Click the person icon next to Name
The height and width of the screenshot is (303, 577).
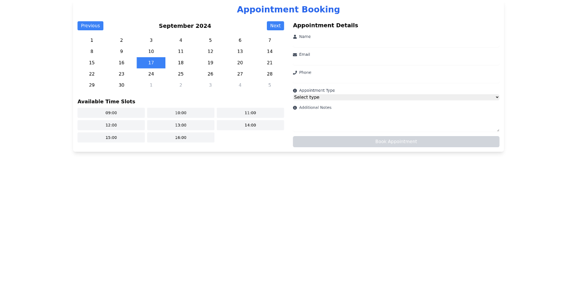[295, 36]
